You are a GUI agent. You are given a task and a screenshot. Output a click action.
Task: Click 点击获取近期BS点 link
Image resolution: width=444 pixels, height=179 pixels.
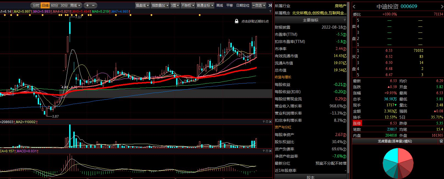point(255,21)
